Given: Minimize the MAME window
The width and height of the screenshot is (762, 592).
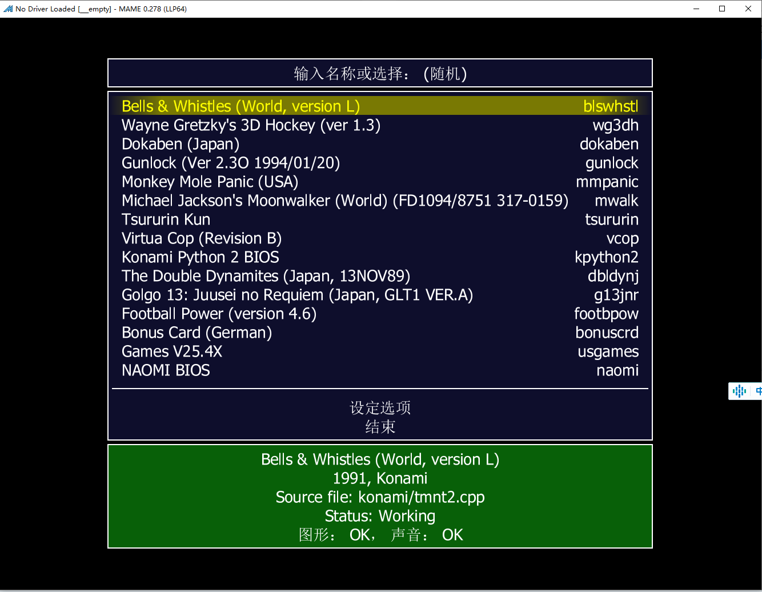Looking at the screenshot, I should click(697, 9).
